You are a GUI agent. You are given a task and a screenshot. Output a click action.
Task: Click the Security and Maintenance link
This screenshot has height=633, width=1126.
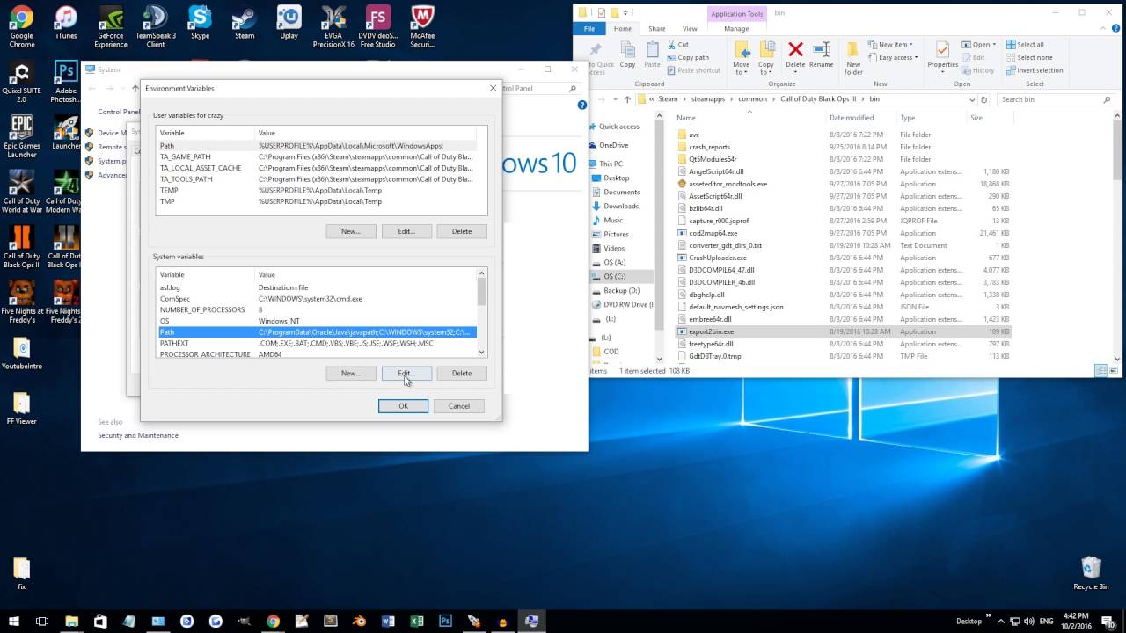[138, 435]
